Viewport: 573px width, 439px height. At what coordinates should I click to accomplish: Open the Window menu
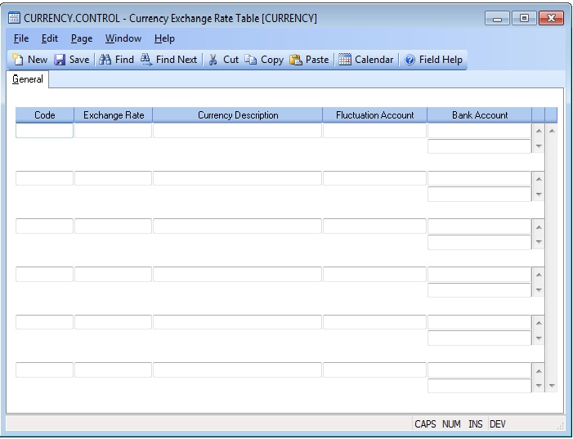pos(123,38)
